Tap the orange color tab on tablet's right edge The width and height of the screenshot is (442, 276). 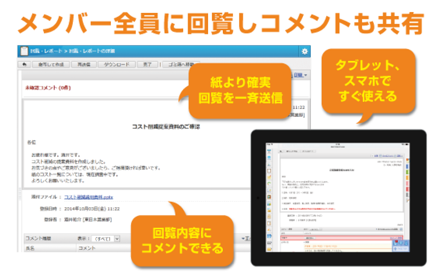pyautogui.click(x=407, y=178)
